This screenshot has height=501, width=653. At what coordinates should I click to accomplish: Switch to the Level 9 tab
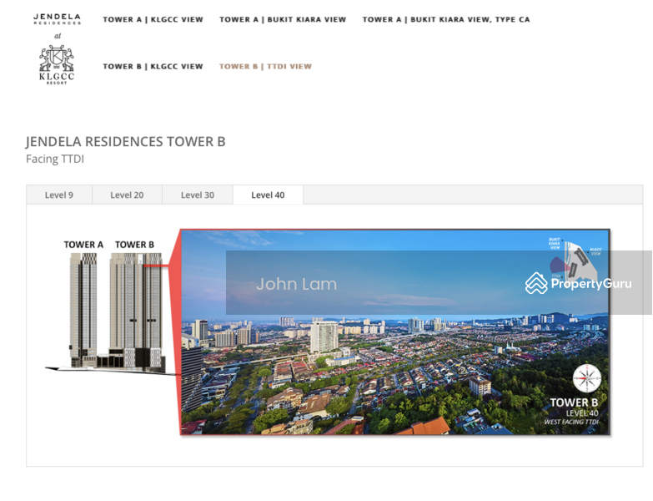[x=59, y=195]
